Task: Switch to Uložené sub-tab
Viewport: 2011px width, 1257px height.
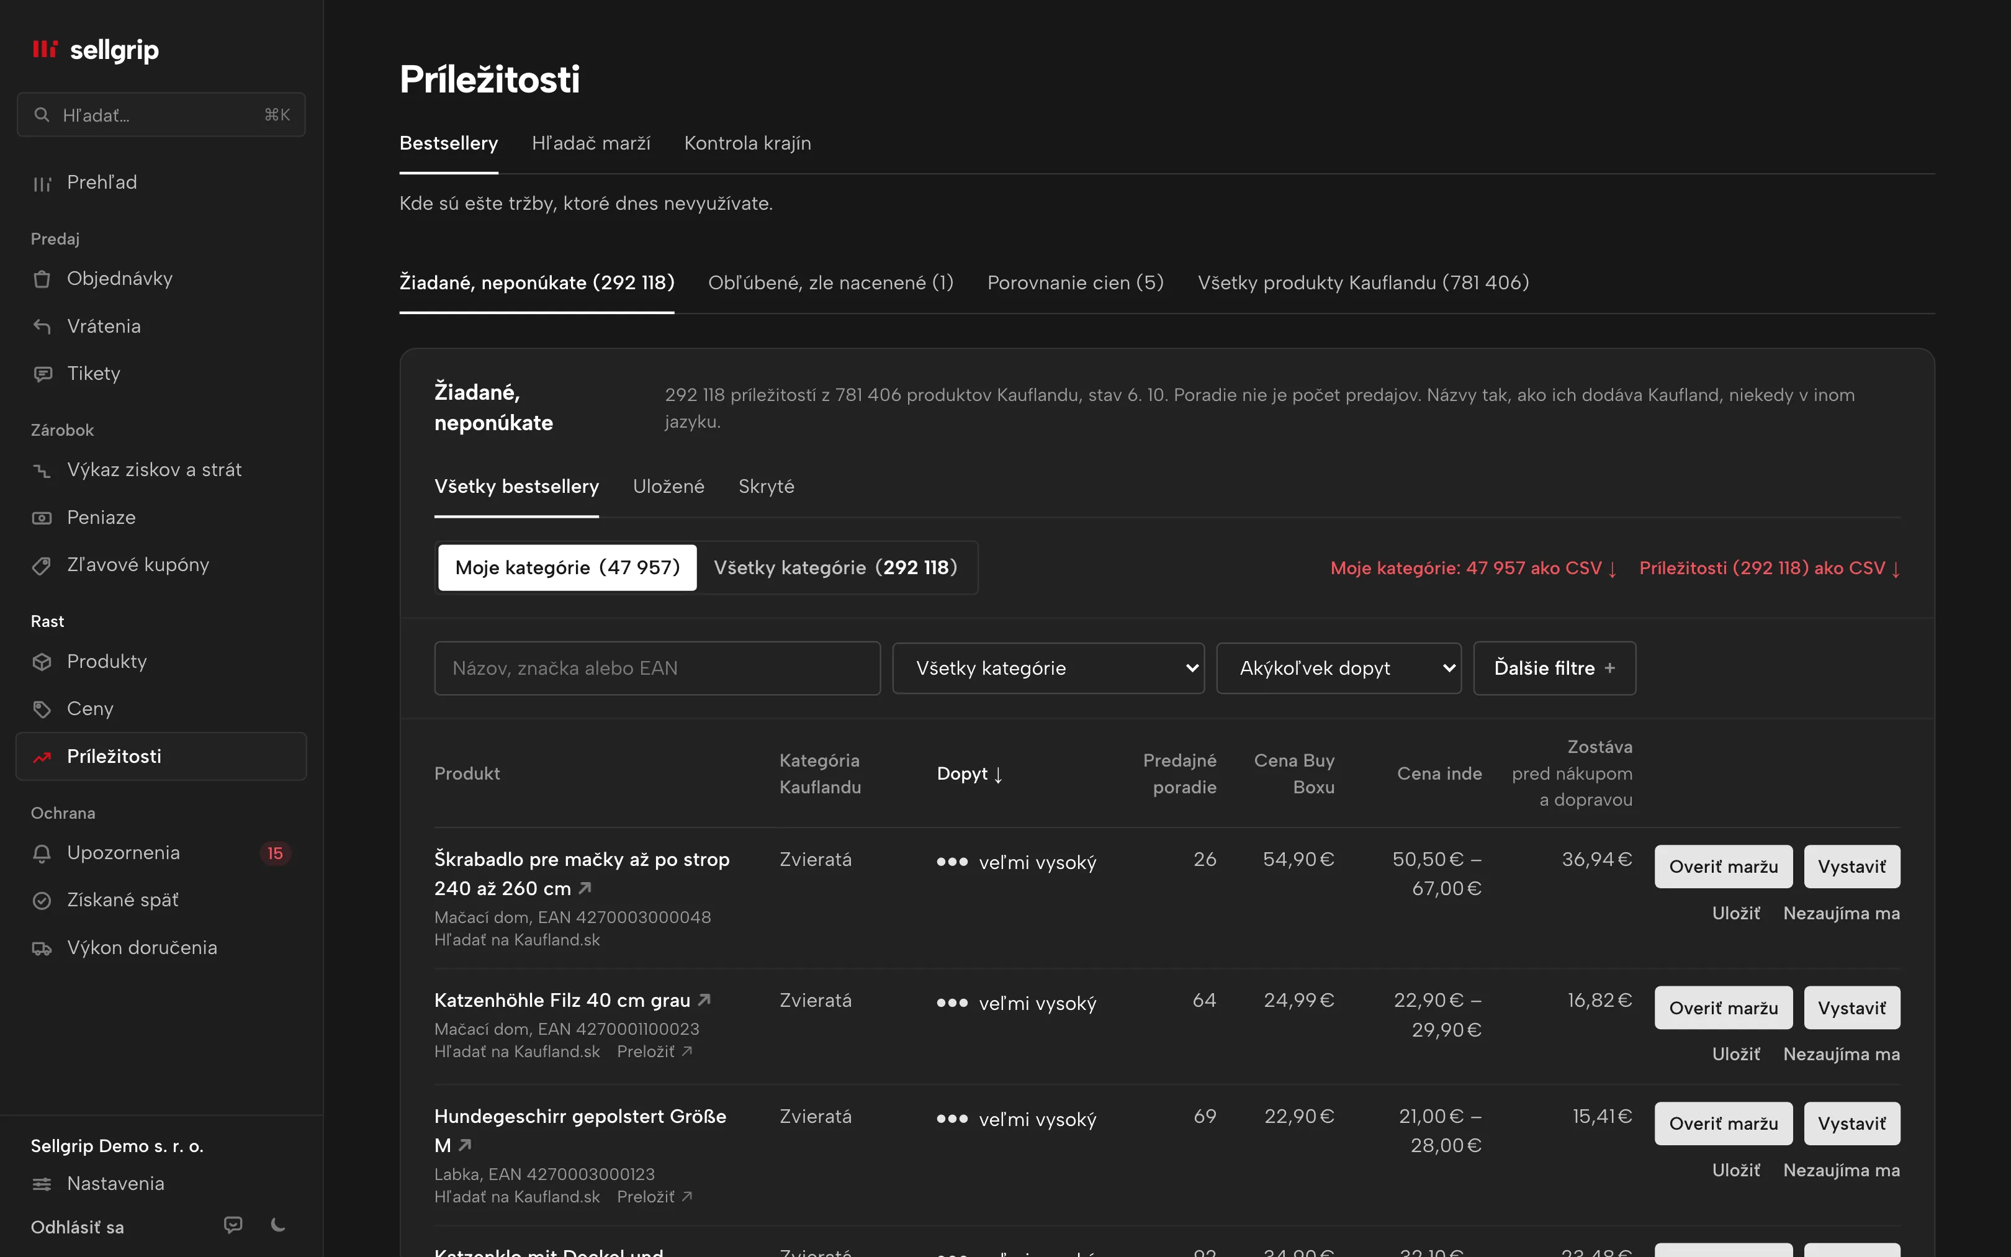Action: 668,486
